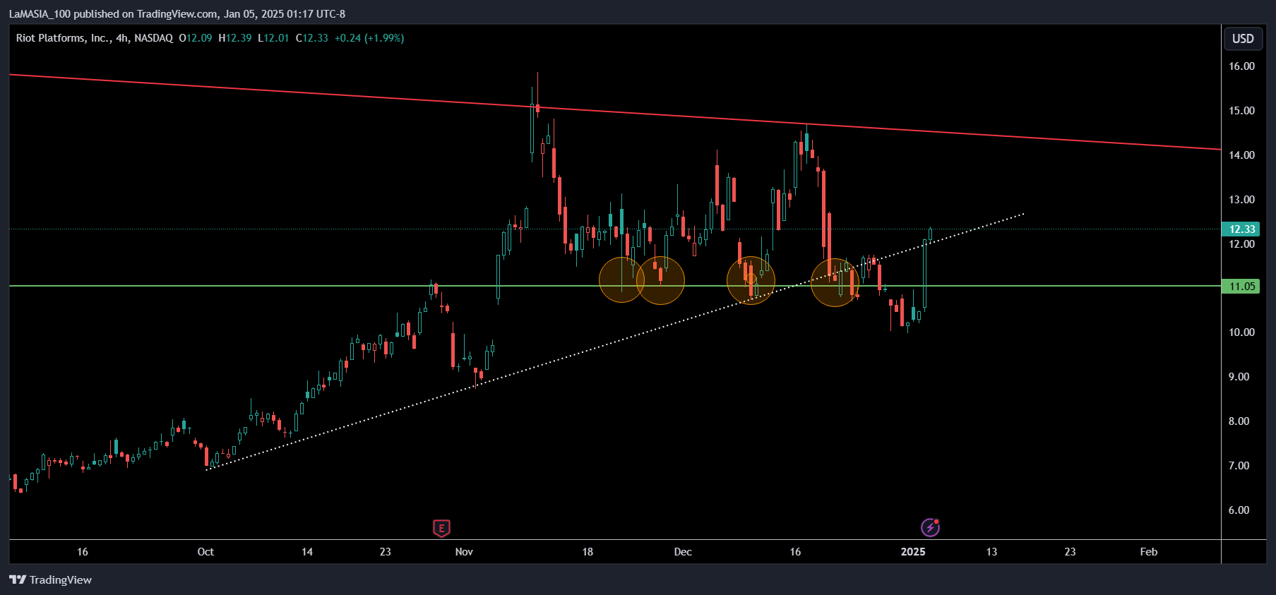Click the earnings E marker icon
The image size is (1276, 595).
pos(441,528)
